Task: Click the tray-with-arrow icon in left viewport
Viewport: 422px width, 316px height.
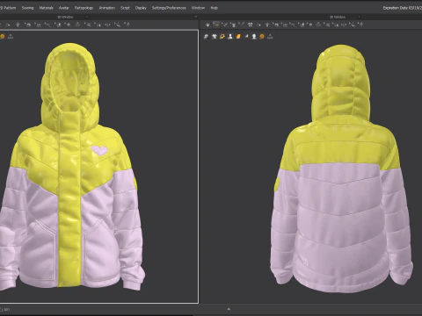Action: click(11, 36)
